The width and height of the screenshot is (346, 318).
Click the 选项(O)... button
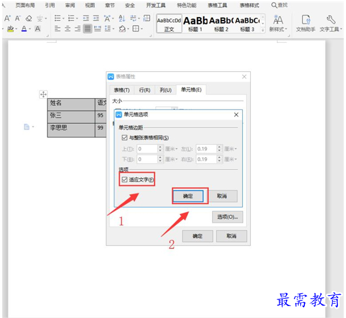tap(227, 217)
